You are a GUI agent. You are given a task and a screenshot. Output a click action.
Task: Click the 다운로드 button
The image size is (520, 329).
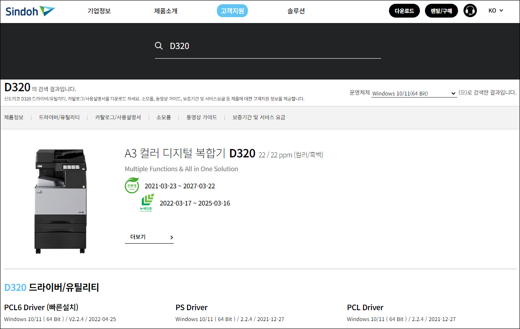point(404,10)
